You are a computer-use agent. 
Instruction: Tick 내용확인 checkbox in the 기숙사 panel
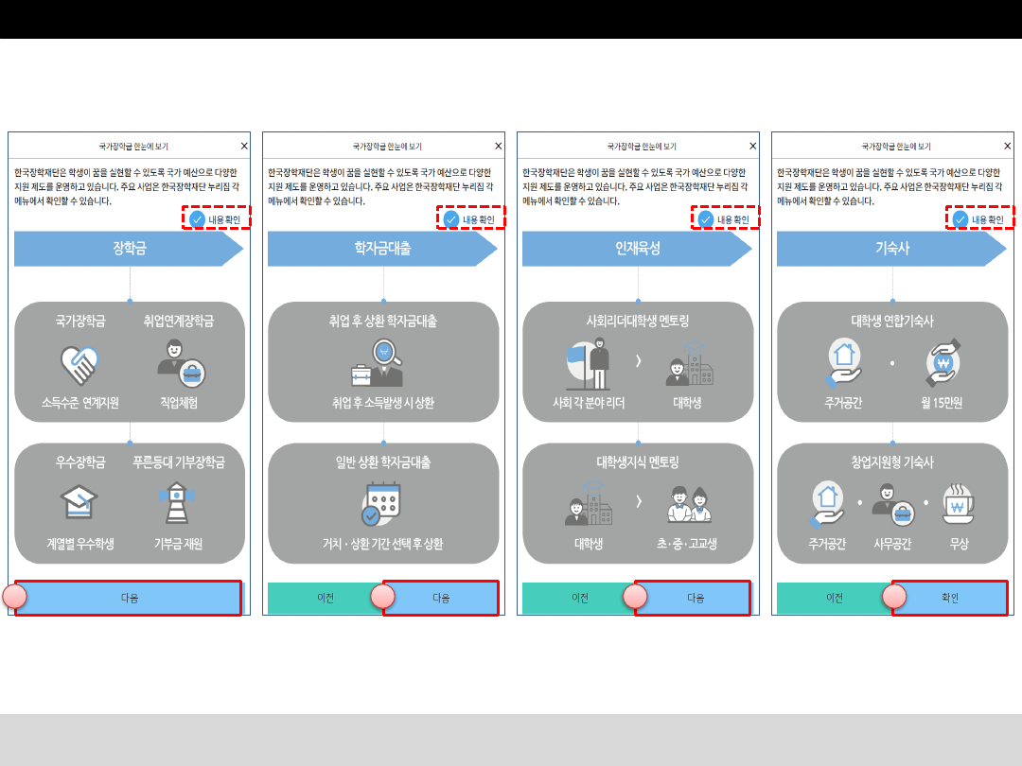[960, 219]
